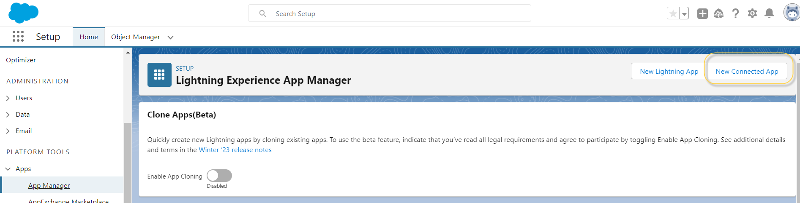Toggle Enable App Cloning switch
Viewport: 800px width, 203px height.
click(x=219, y=176)
